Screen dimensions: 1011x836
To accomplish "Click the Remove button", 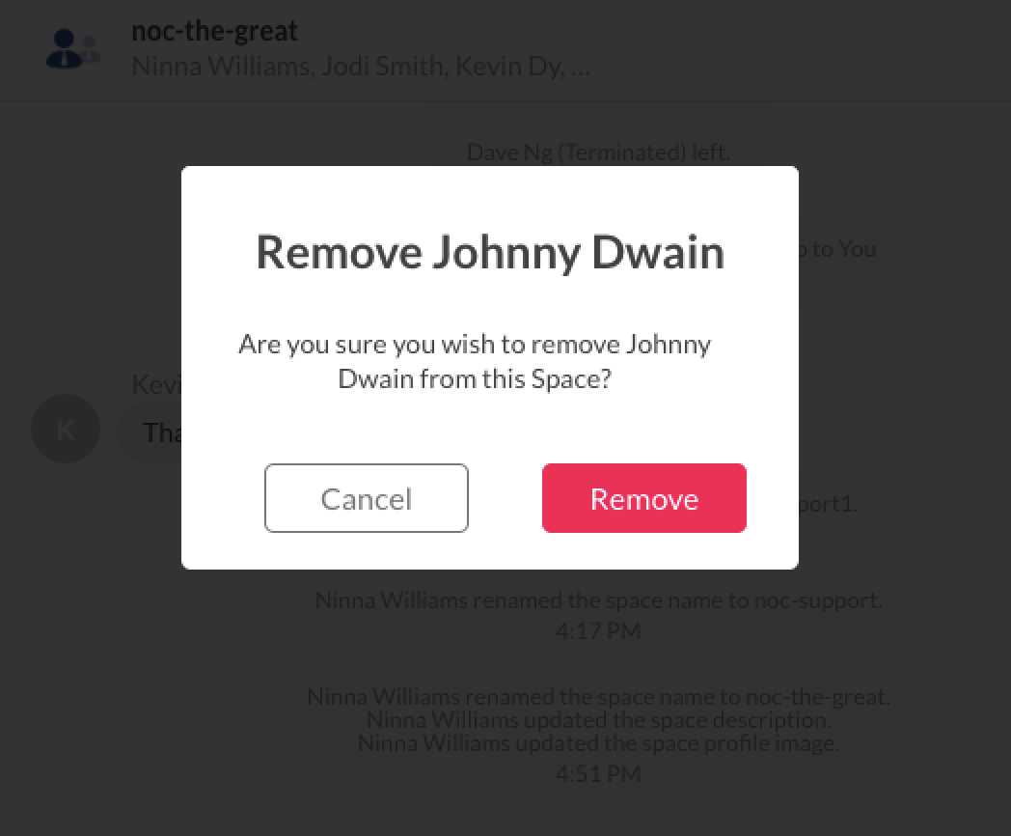I will [644, 498].
